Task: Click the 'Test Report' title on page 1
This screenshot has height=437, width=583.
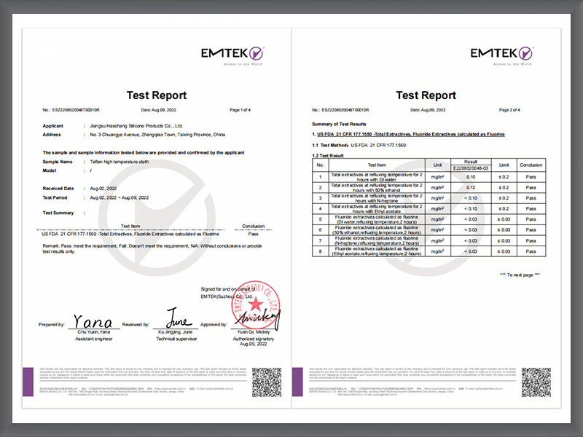Action: [157, 95]
